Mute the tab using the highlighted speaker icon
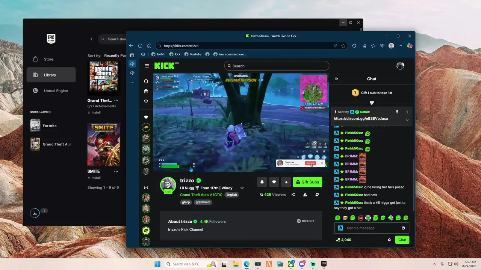This screenshot has width=481, height=270. tap(132, 64)
